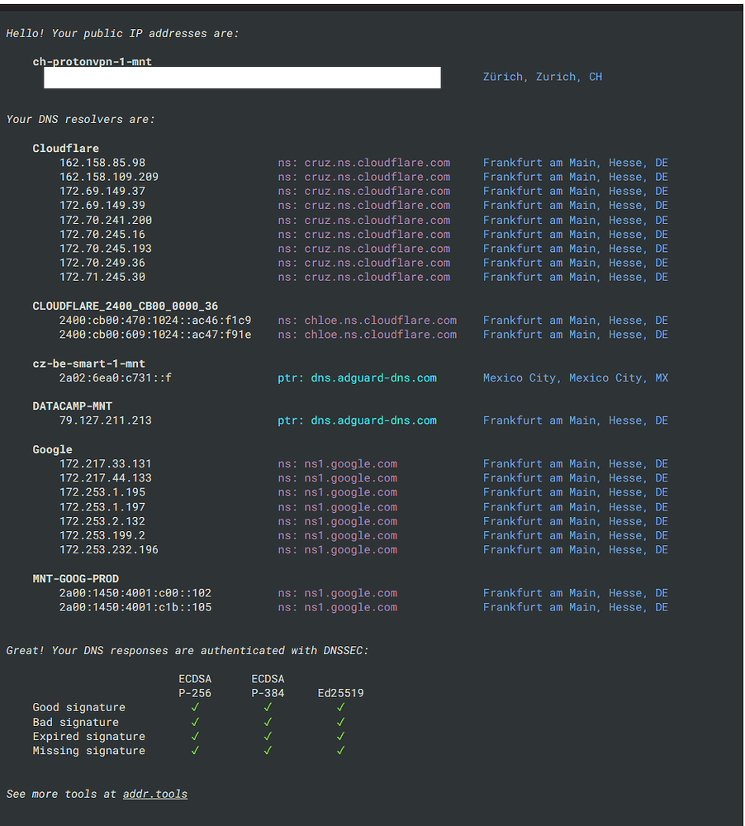Click the Ed25519 column header
This screenshot has width=745, height=826.
pos(340,693)
